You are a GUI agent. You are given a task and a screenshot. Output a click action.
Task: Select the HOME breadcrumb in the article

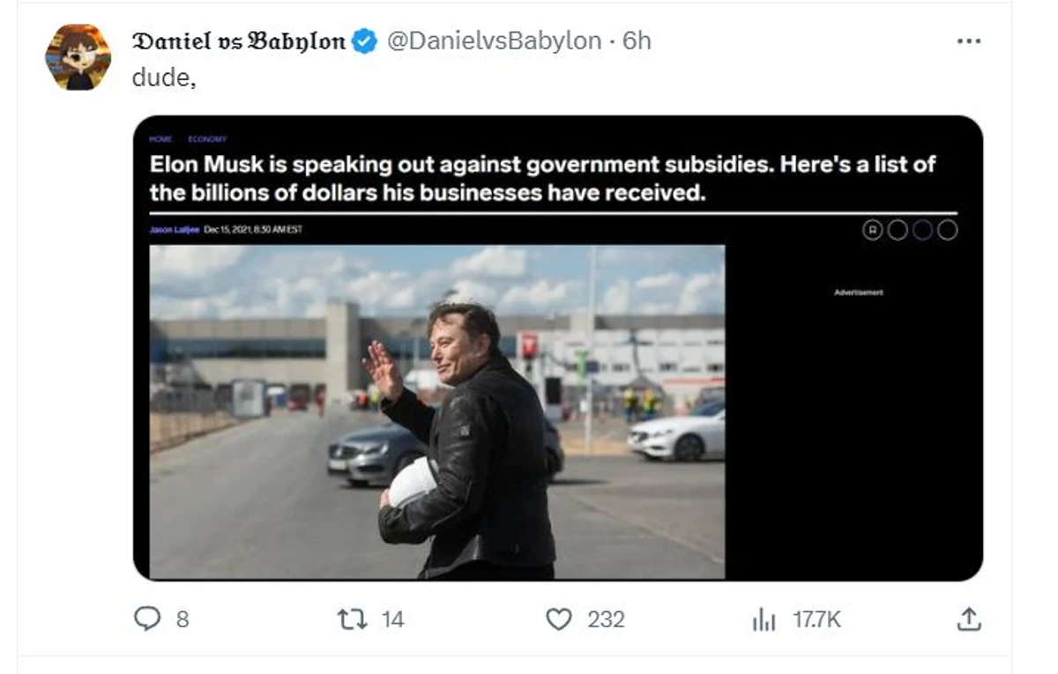point(160,139)
